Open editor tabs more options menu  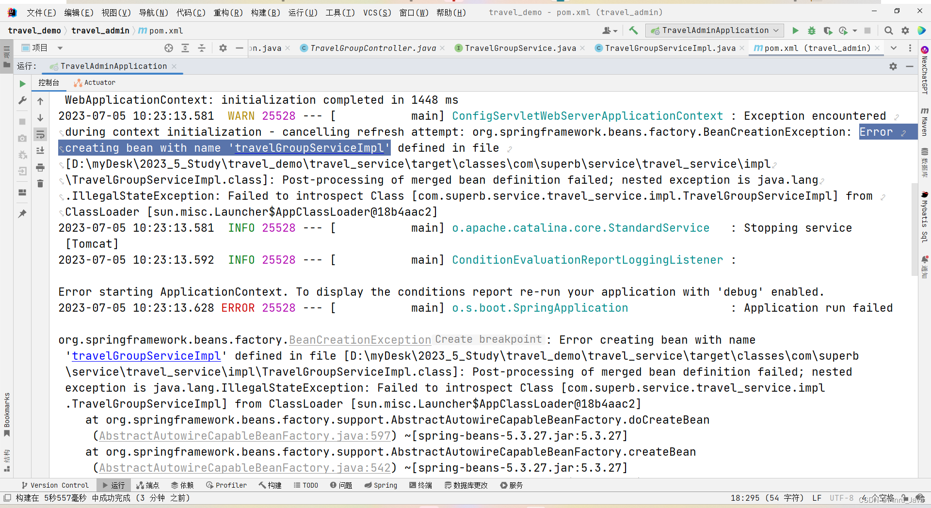click(x=910, y=48)
